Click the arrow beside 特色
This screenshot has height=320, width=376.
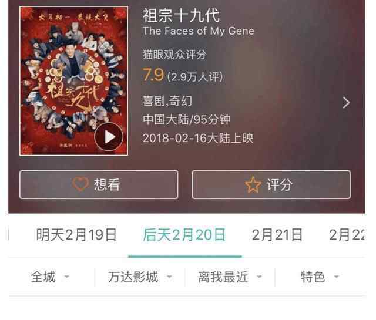337,277
